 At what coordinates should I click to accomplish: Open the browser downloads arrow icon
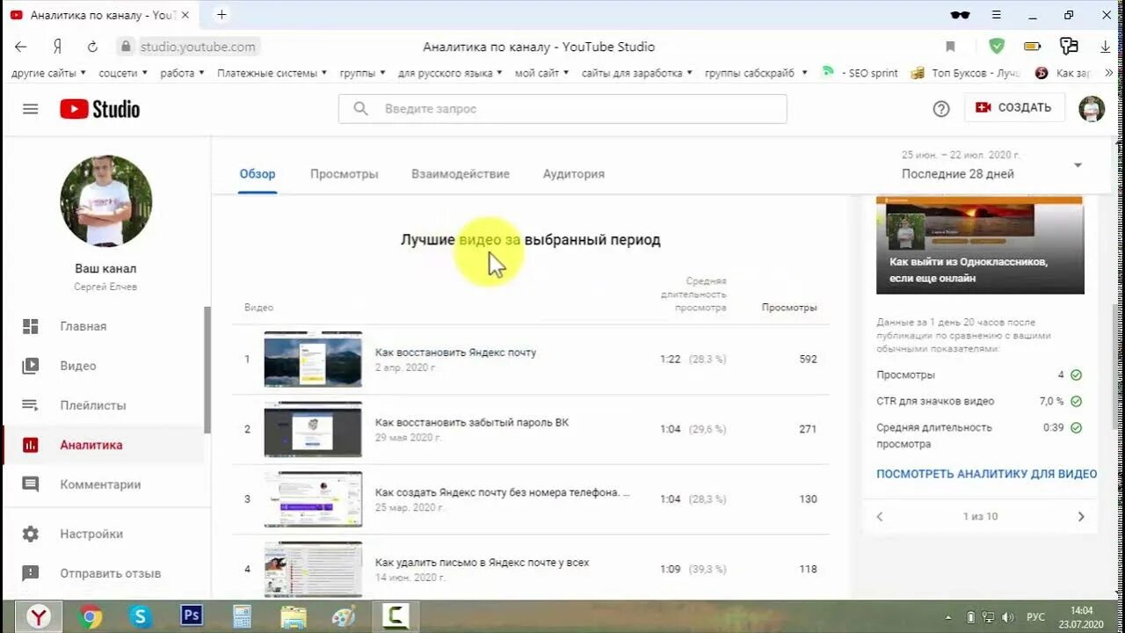[x=1106, y=47]
